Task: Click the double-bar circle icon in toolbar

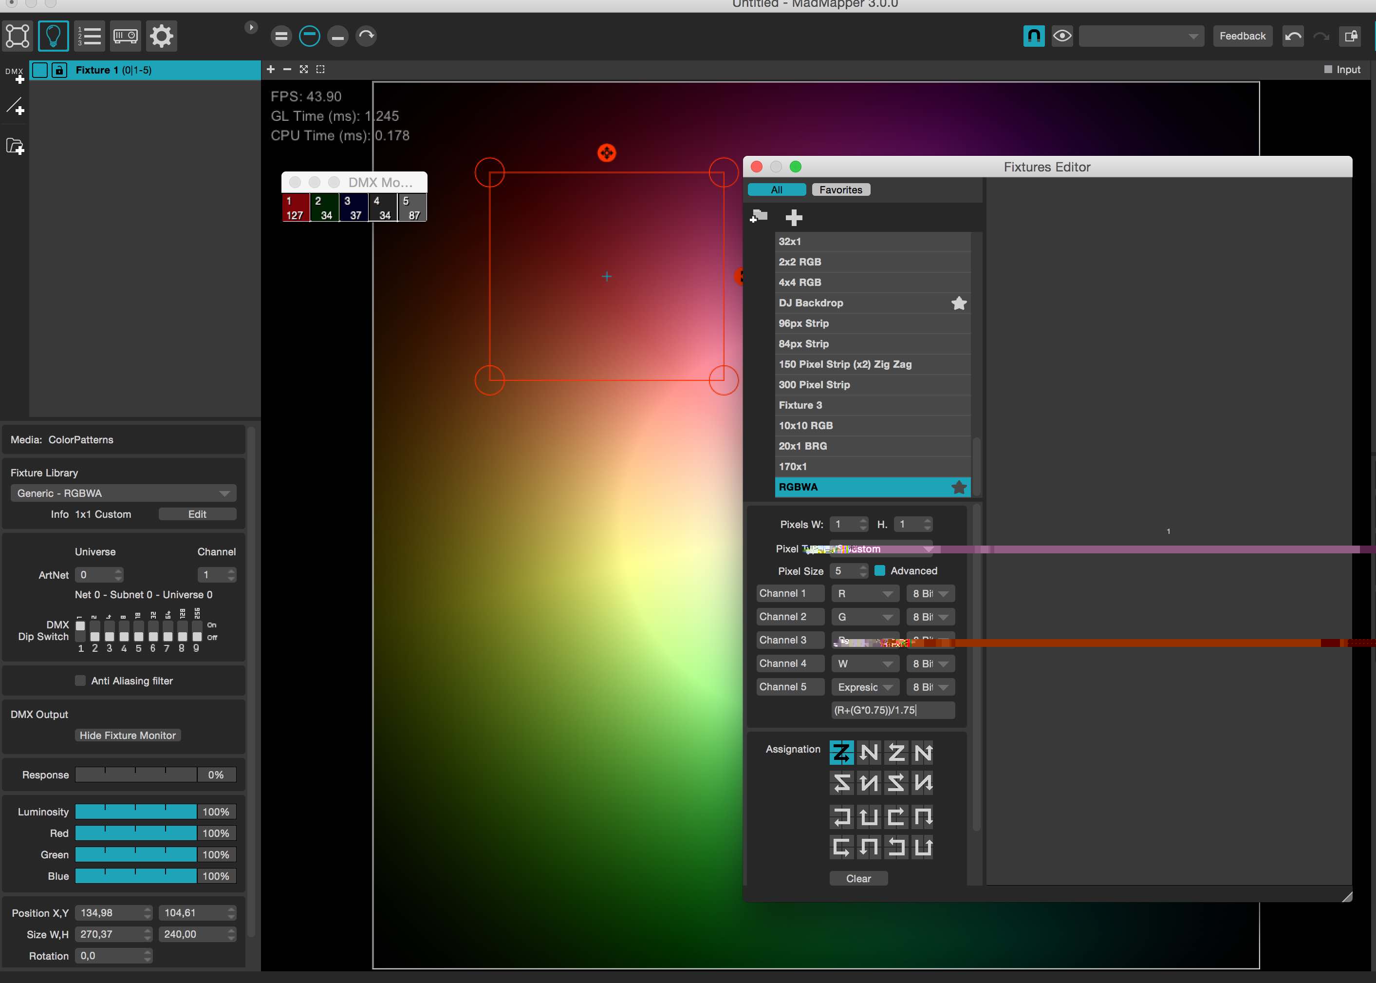Action: 281,36
